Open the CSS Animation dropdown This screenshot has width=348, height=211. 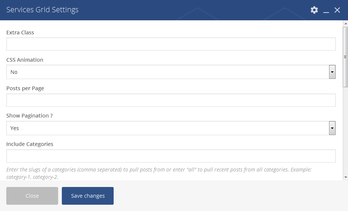332,72
